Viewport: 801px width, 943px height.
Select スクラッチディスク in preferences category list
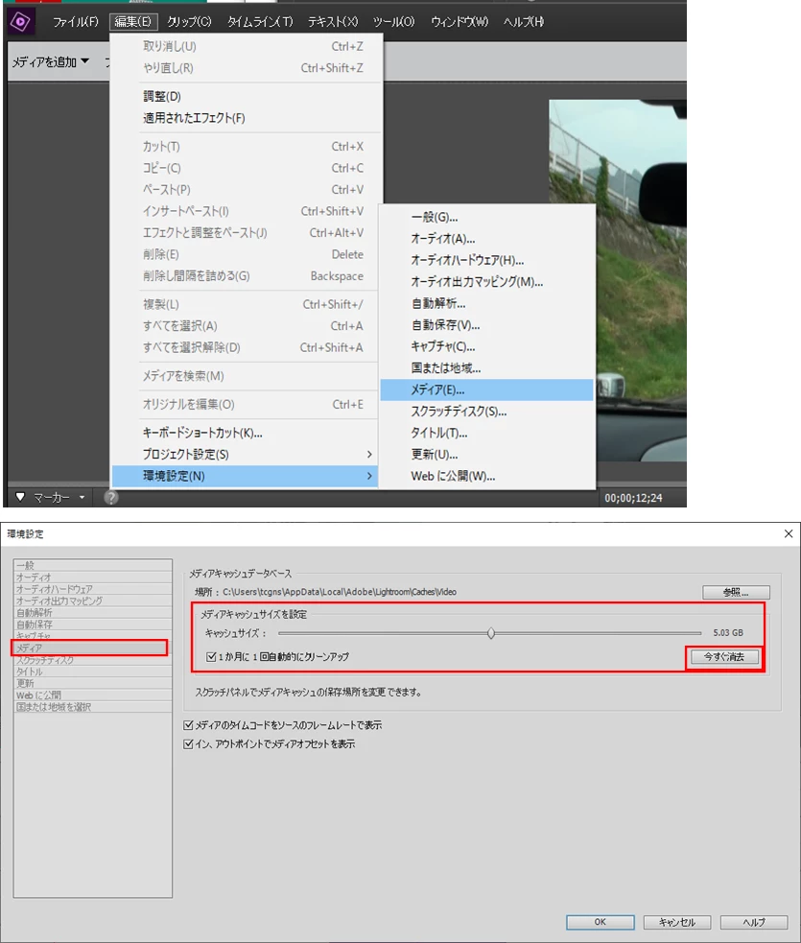pyautogui.click(x=93, y=660)
